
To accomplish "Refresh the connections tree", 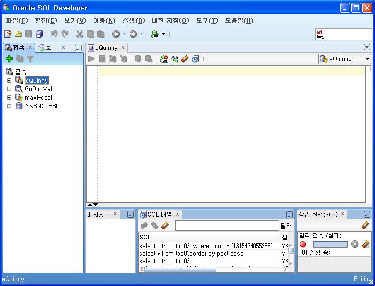I will [x=19, y=58].
